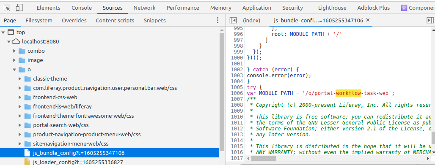Close the js_bundle_config editor tab

pyautogui.click(x=368, y=20)
